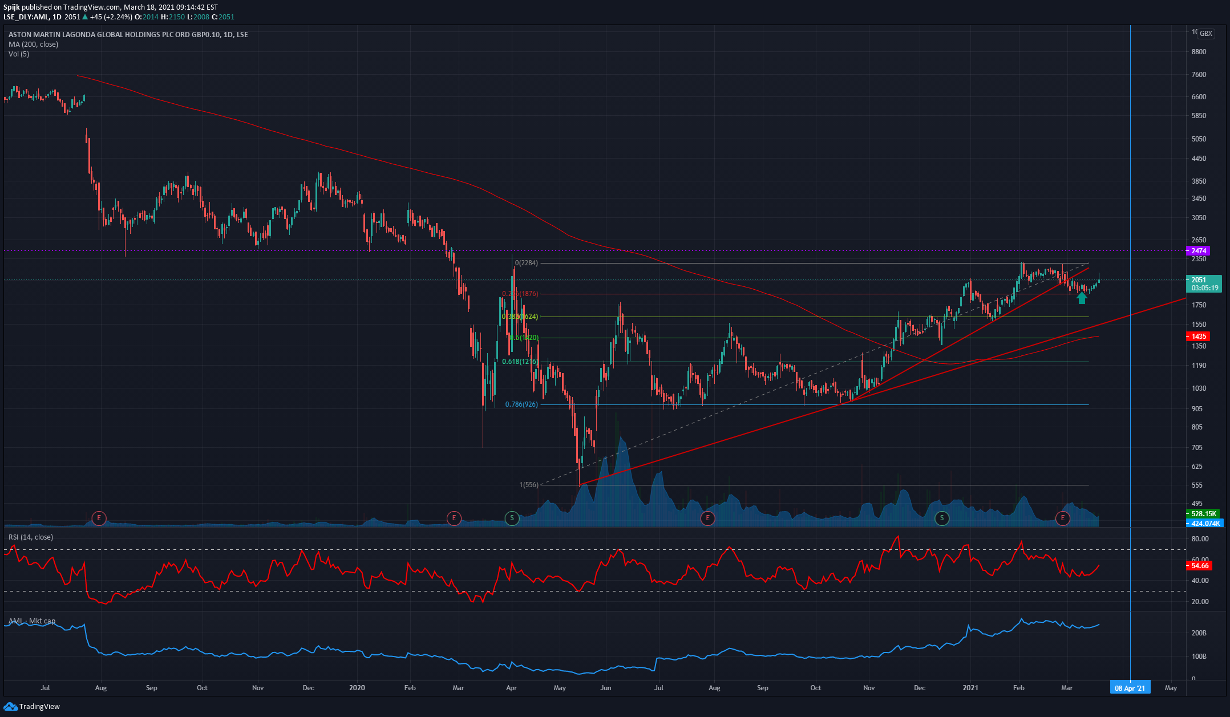Click the earnings marker near August 2019
The height and width of the screenshot is (717, 1230).
[x=99, y=518]
